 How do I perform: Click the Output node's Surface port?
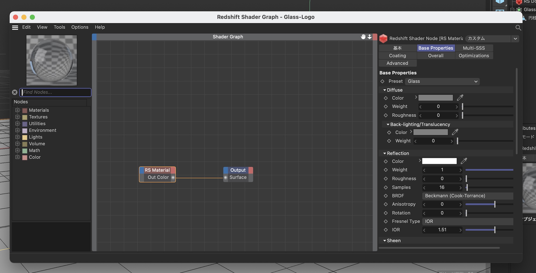pos(226,177)
